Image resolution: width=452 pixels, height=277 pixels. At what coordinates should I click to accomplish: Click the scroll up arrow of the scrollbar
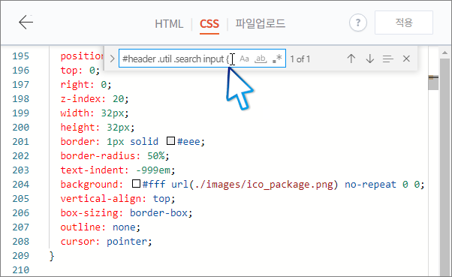coord(444,53)
